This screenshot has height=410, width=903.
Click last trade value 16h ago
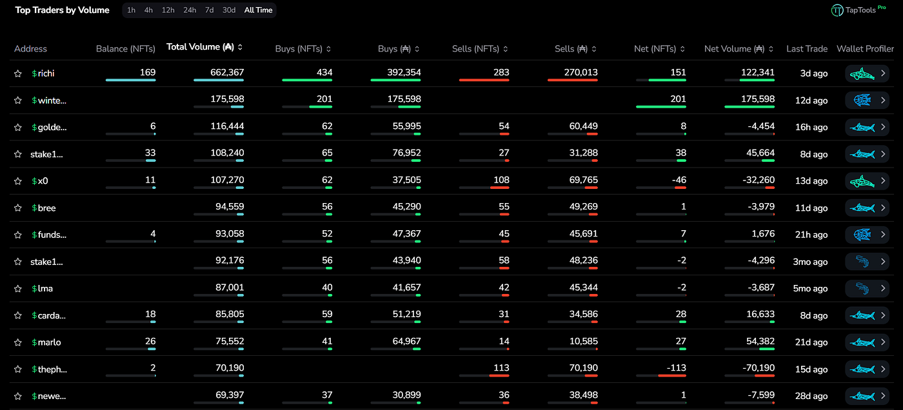811,128
